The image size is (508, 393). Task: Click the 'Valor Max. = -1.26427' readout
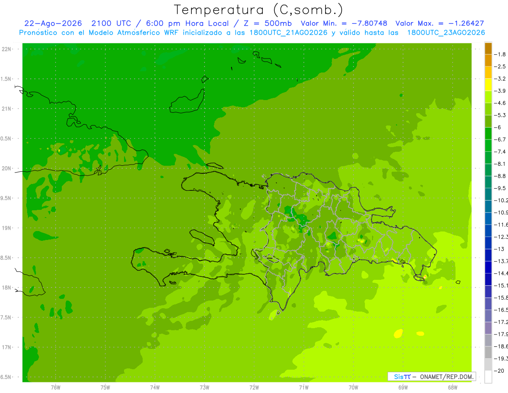coord(439,23)
